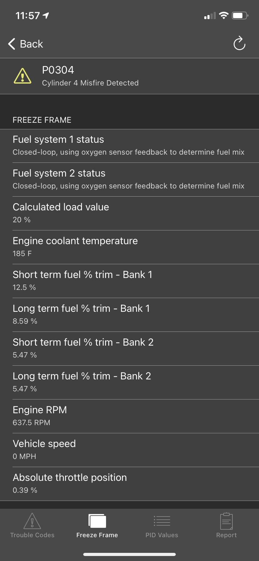Tap the Wi-Fi status icon
The image size is (259, 561).
coord(224,16)
